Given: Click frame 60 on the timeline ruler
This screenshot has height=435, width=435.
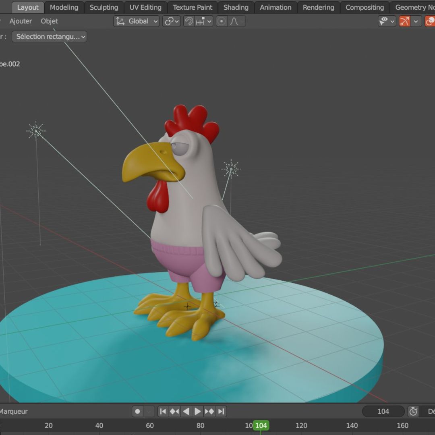Looking at the screenshot, I should pos(150,426).
